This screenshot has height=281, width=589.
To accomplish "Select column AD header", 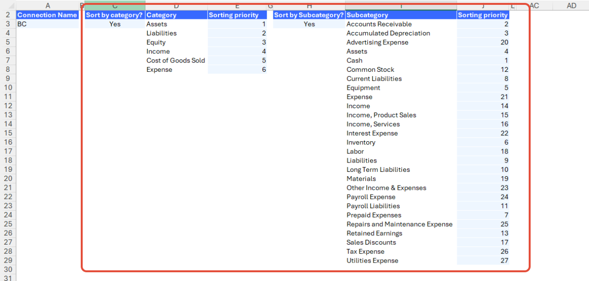I will point(571,5).
